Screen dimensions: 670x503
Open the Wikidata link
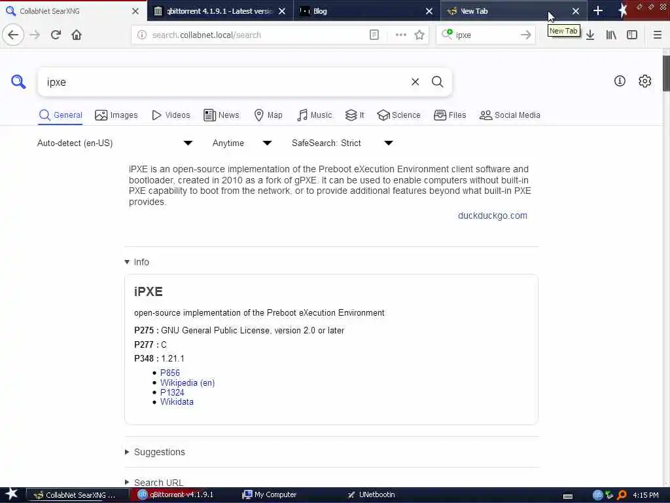(x=177, y=401)
